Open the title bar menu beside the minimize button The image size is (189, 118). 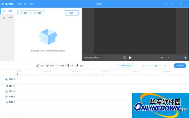(x=172, y=4)
